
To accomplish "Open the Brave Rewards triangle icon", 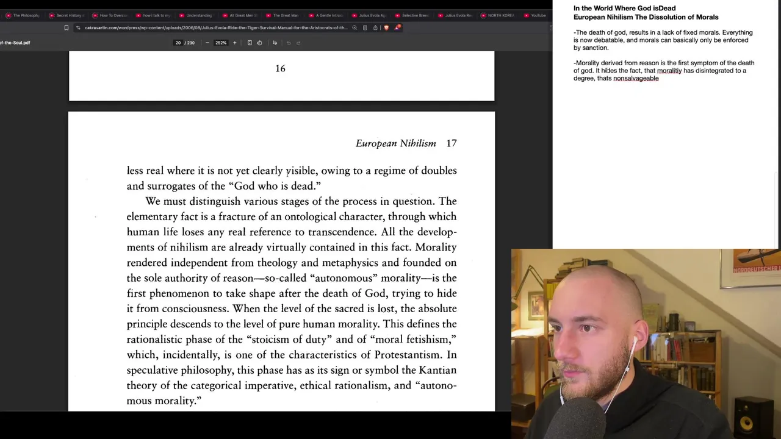I will click(x=397, y=27).
